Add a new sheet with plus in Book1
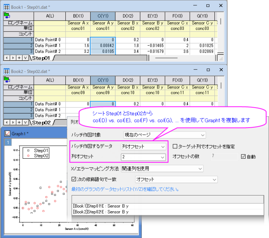The image size is (269, 238). (19, 58)
